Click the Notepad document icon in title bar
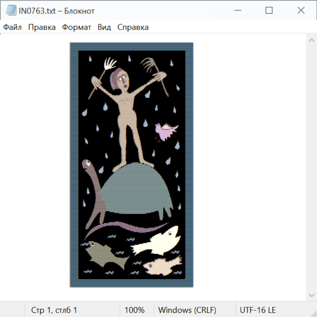The height and width of the screenshot is (317, 317). (11, 11)
